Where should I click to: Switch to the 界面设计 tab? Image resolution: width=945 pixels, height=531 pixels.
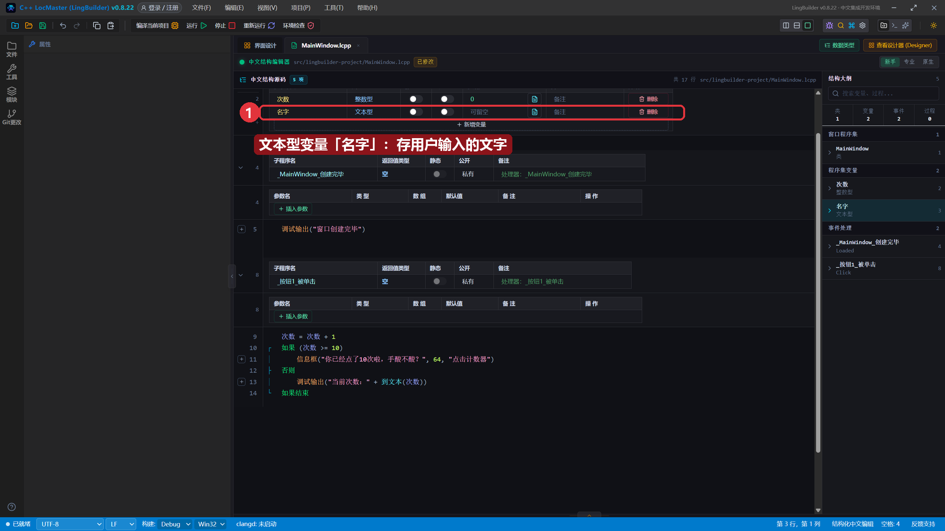(x=260, y=46)
